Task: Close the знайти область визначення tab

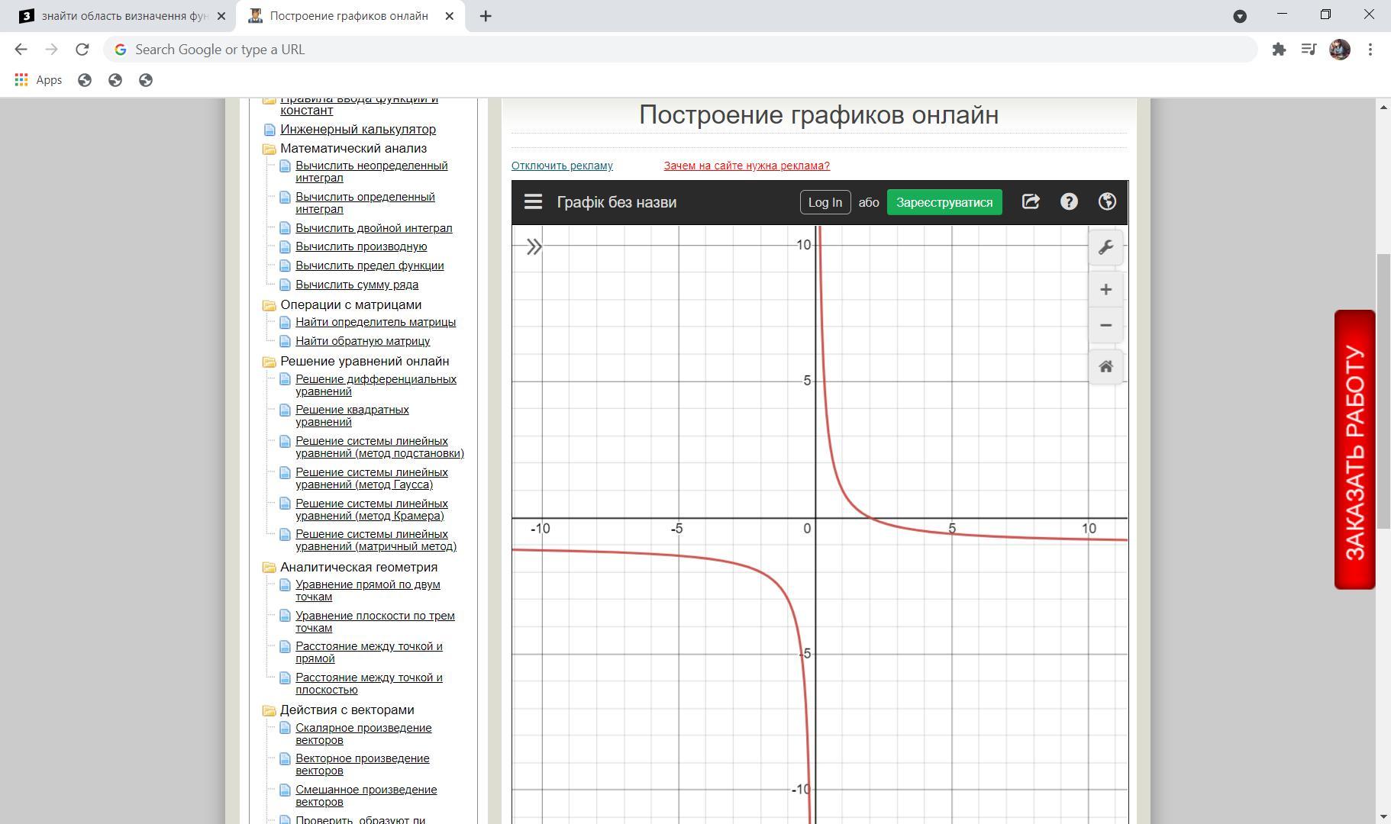Action: (221, 16)
